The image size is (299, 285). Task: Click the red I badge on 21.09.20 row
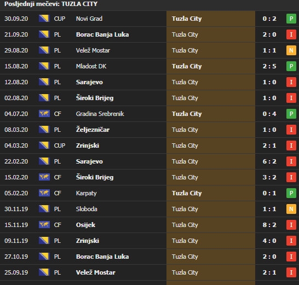tap(291, 34)
